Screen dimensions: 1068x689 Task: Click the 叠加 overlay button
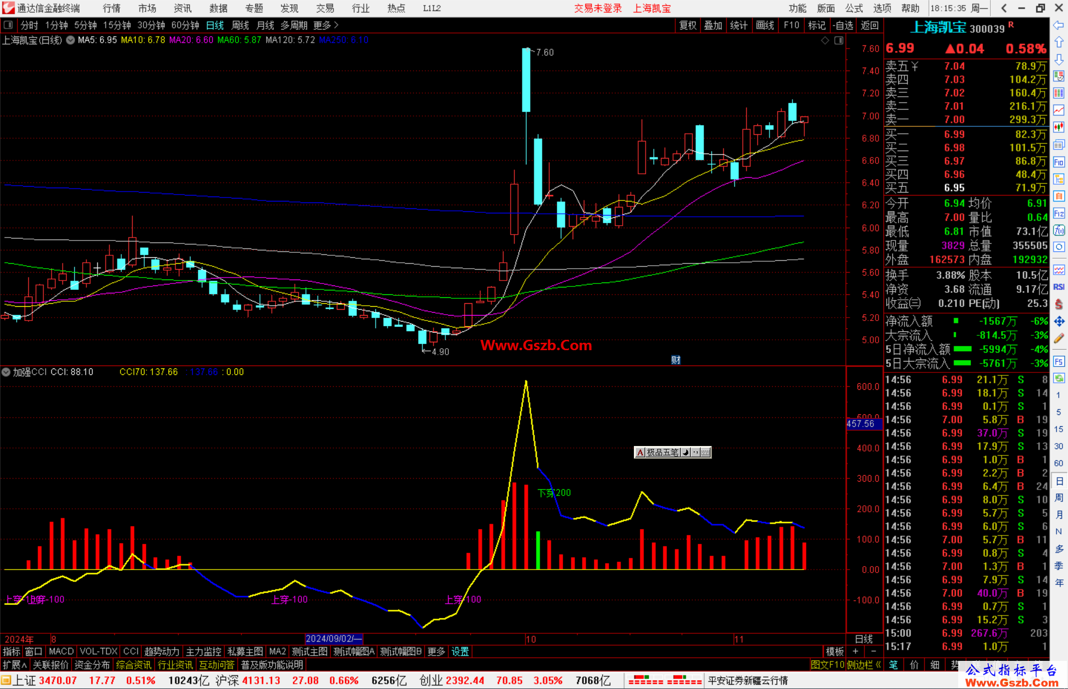pos(713,25)
